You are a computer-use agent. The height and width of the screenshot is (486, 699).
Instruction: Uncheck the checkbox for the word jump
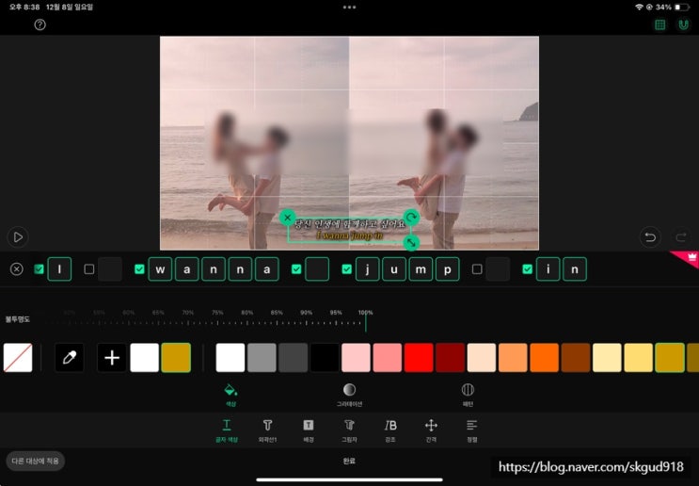coord(347,269)
